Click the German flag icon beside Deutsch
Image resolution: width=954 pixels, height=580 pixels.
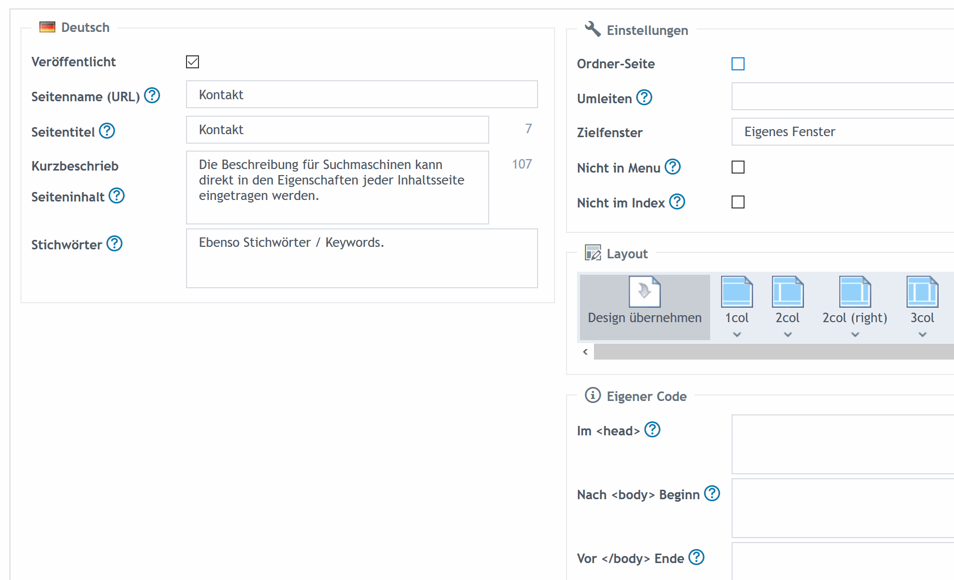pyautogui.click(x=47, y=27)
